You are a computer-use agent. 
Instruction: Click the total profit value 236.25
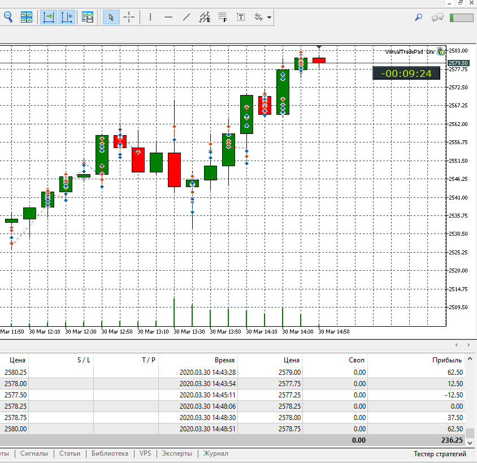tap(452, 440)
